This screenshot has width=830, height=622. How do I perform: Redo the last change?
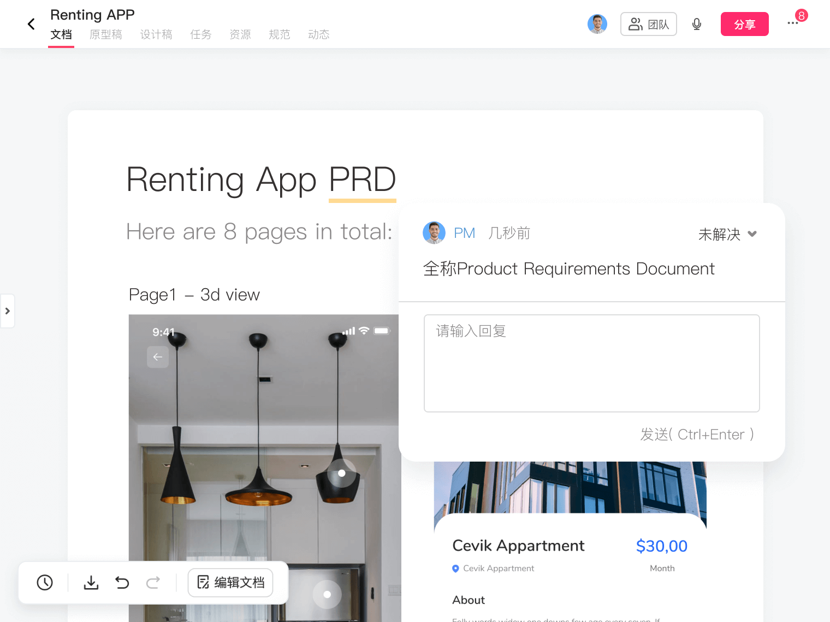153,583
